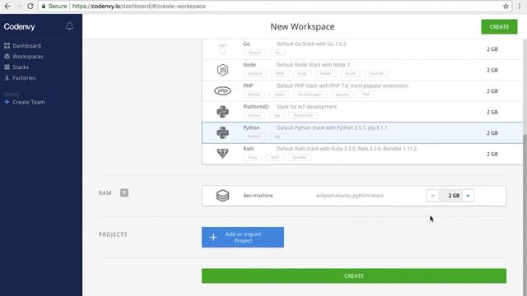
Task: Click 'Default Go Stack with Go 1.6.2' description
Action: [x=311, y=44]
